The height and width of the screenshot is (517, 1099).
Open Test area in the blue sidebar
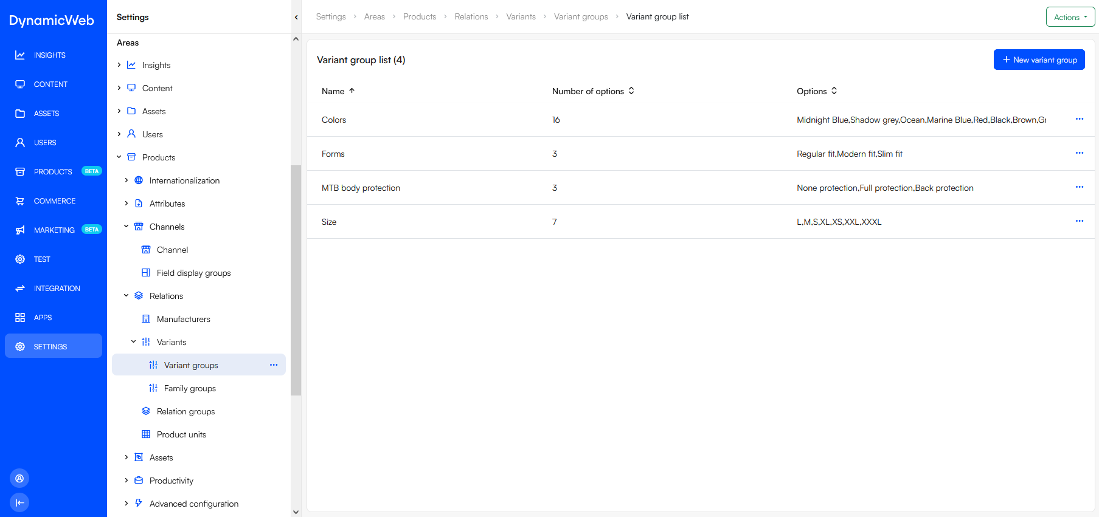point(54,259)
